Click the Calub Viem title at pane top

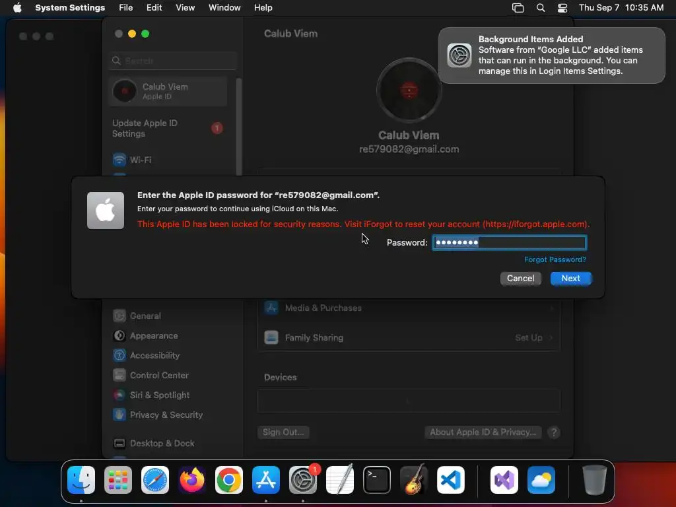[x=290, y=34]
